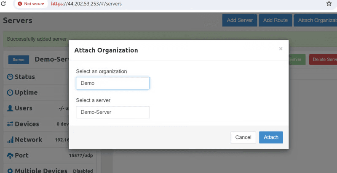Cancel the Attach Organization dialog
Viewport: 337px width, 173px height.
243,137
